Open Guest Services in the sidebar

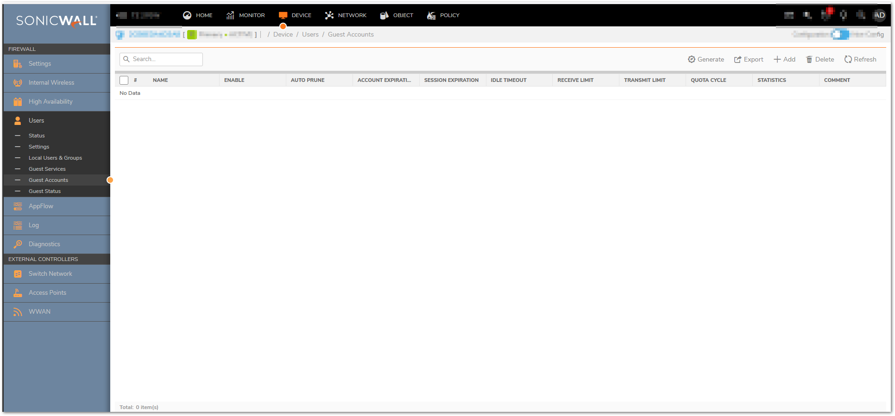[x=47, y=169]
